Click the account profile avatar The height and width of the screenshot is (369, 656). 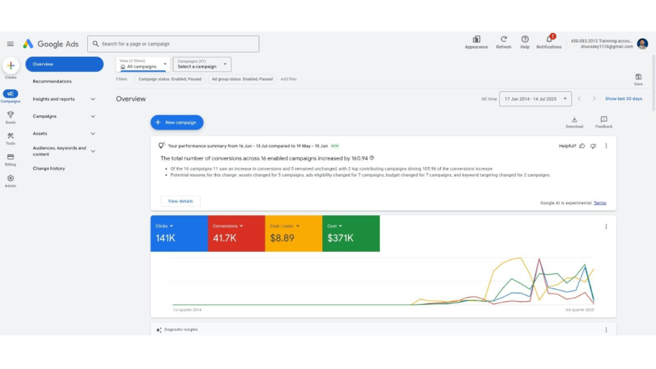click(x=643, y=44)
